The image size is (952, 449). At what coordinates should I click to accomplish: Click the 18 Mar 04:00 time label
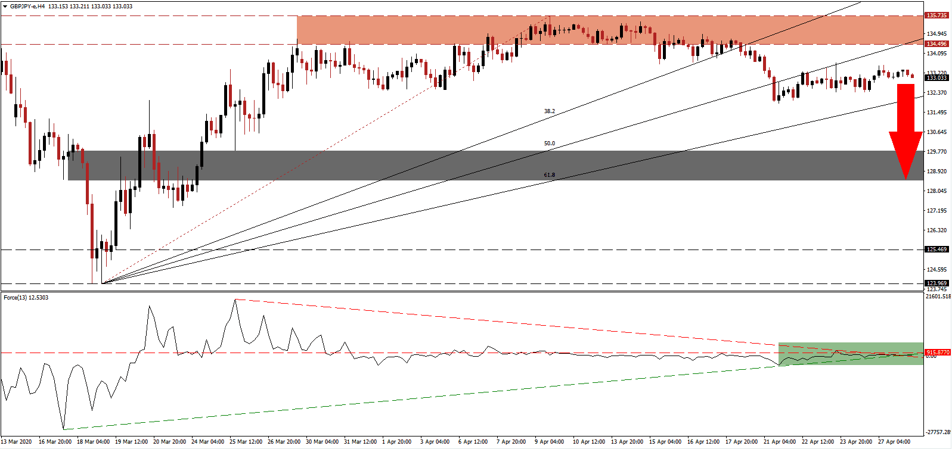(93, 442)
